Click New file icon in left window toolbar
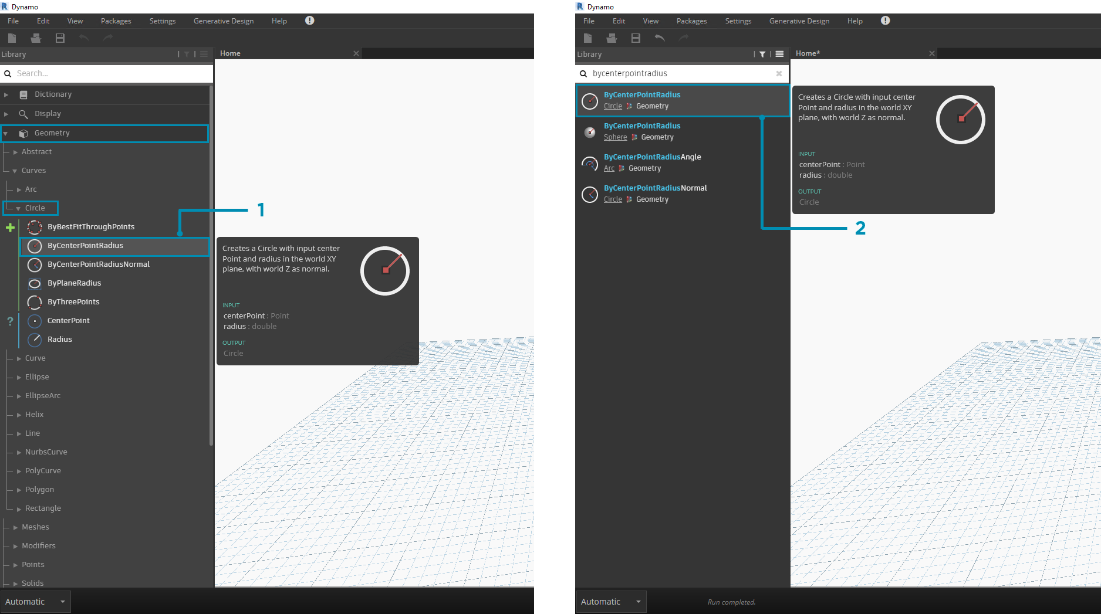The height and width of the screenshot is (614, 1101). coord(12,38)
